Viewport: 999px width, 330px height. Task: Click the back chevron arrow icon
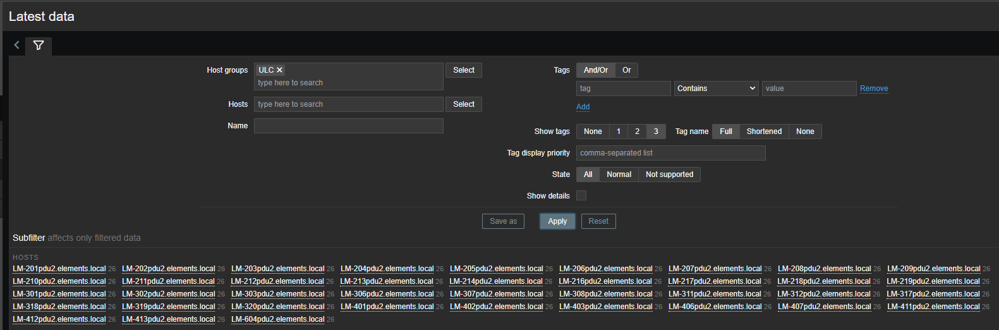17,46
